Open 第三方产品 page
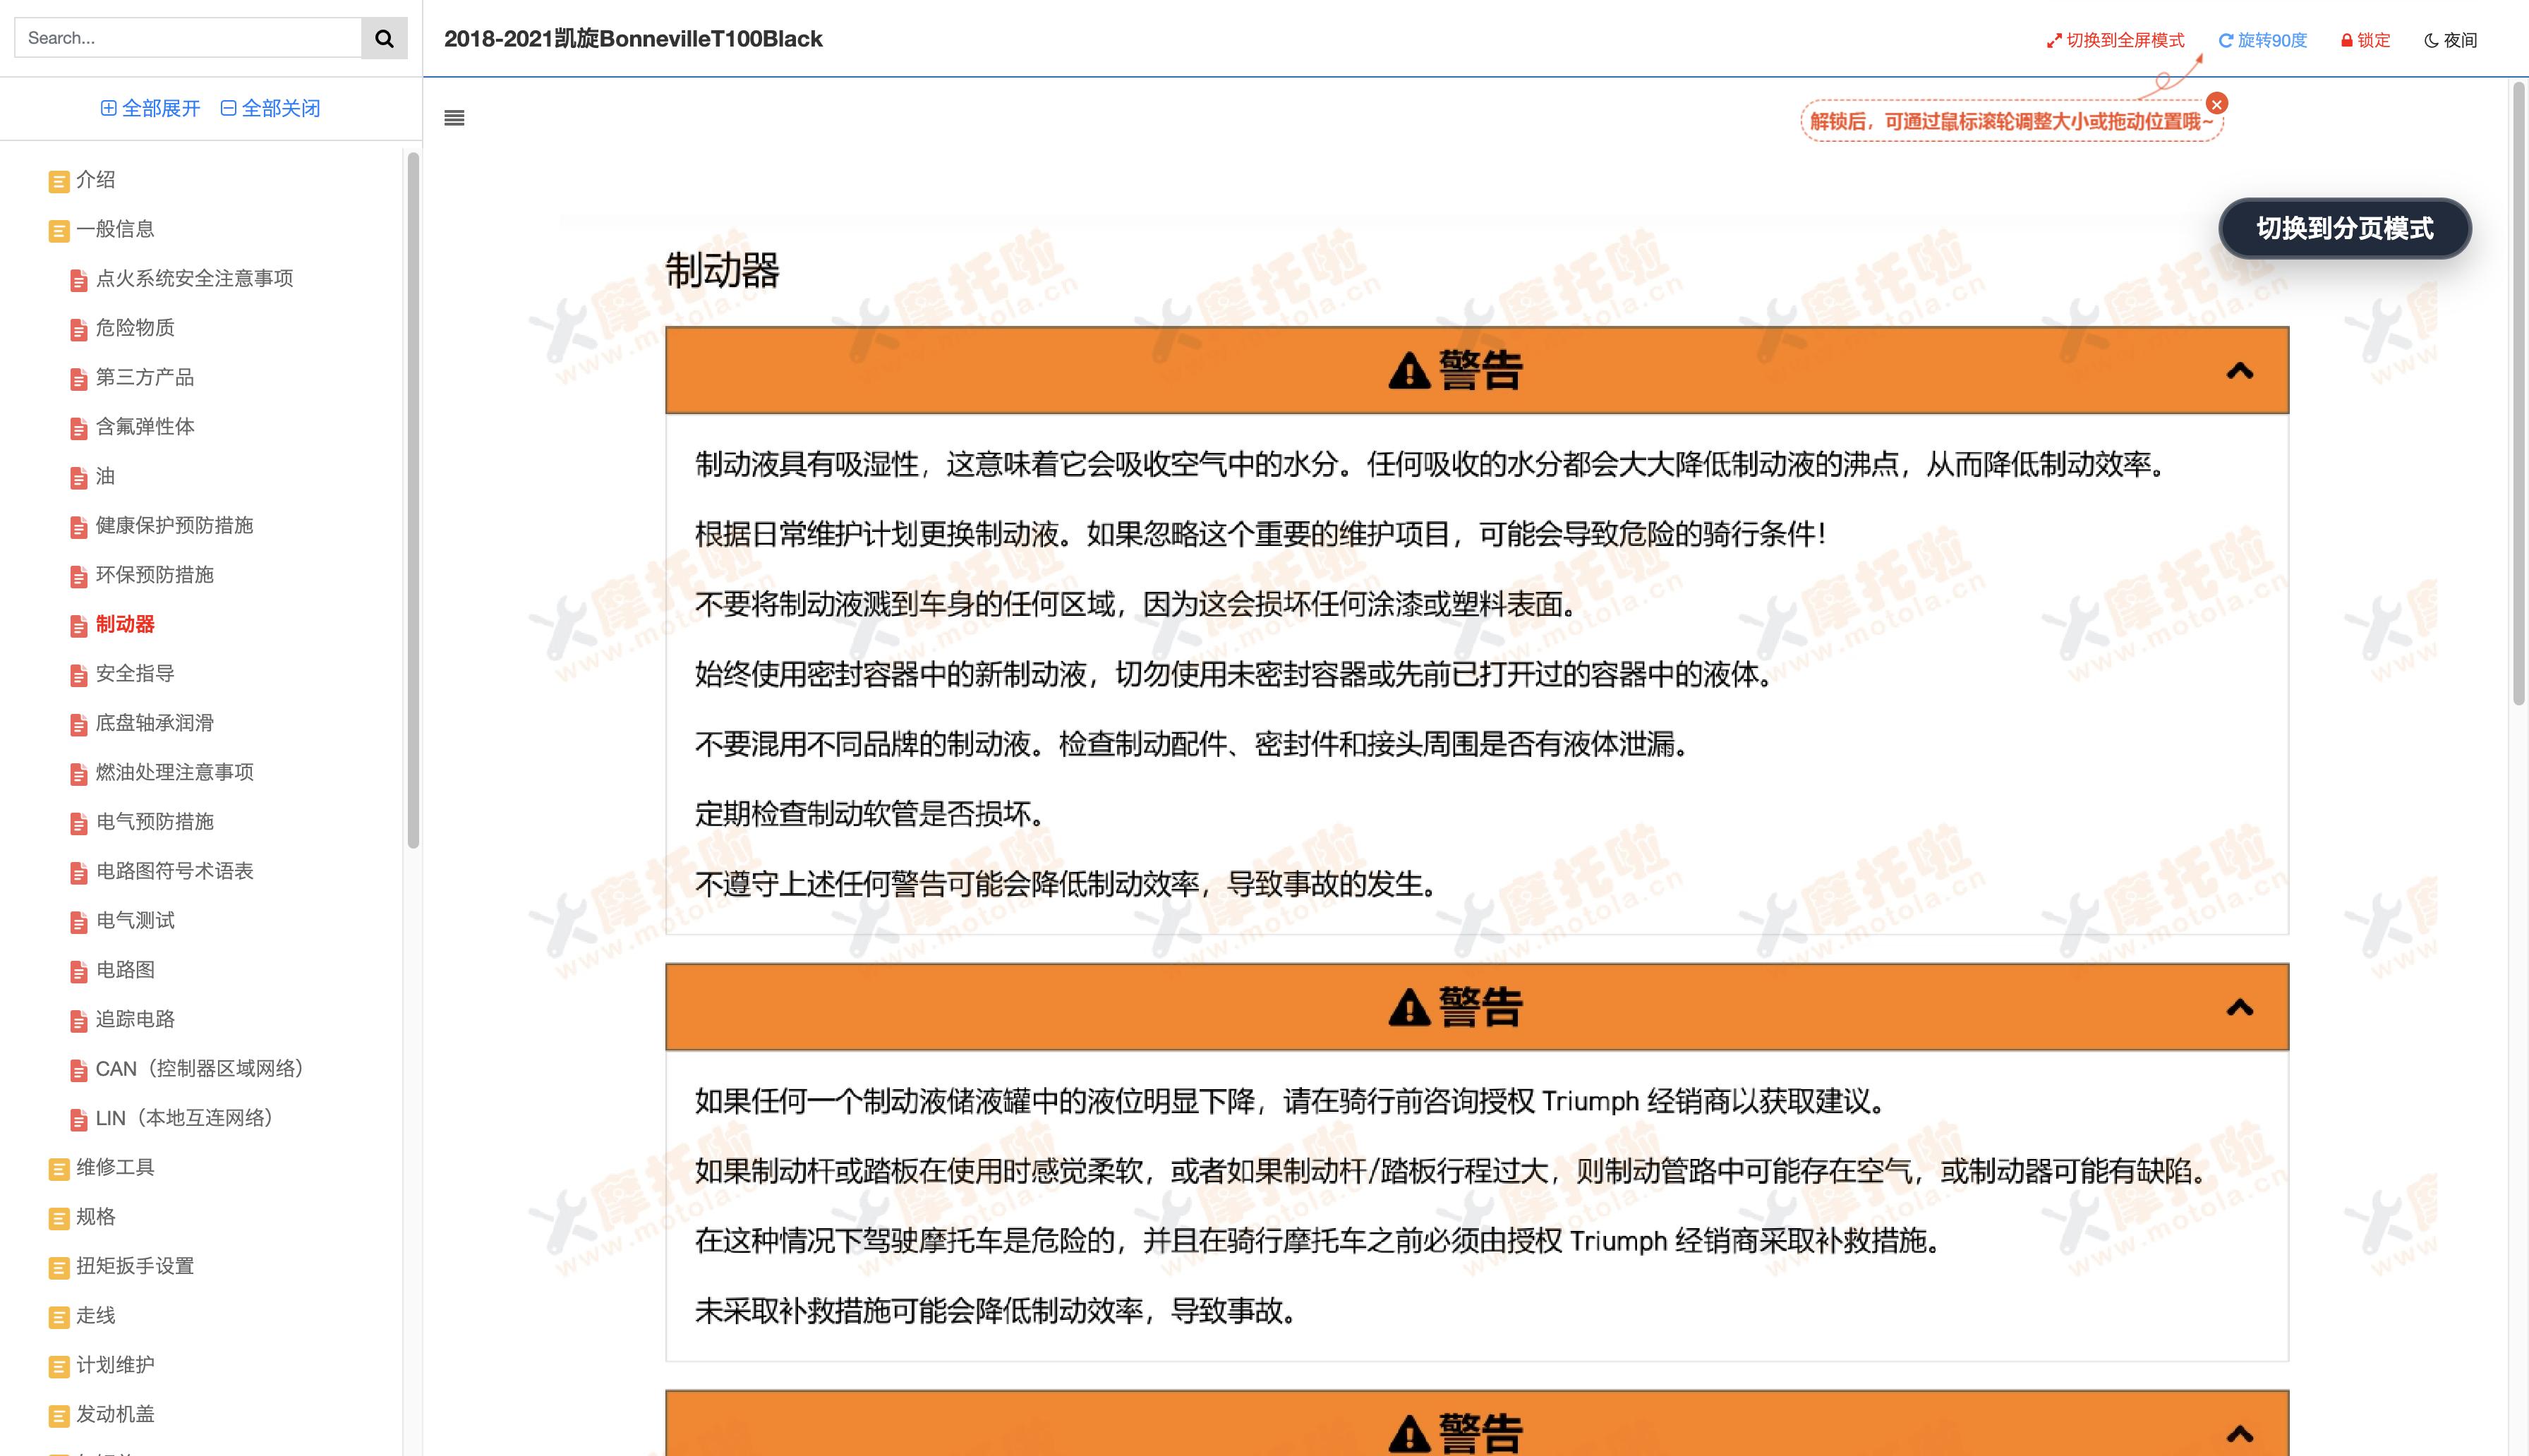The height and width of the screenshot is (1456, 2529). click(145, 377)
